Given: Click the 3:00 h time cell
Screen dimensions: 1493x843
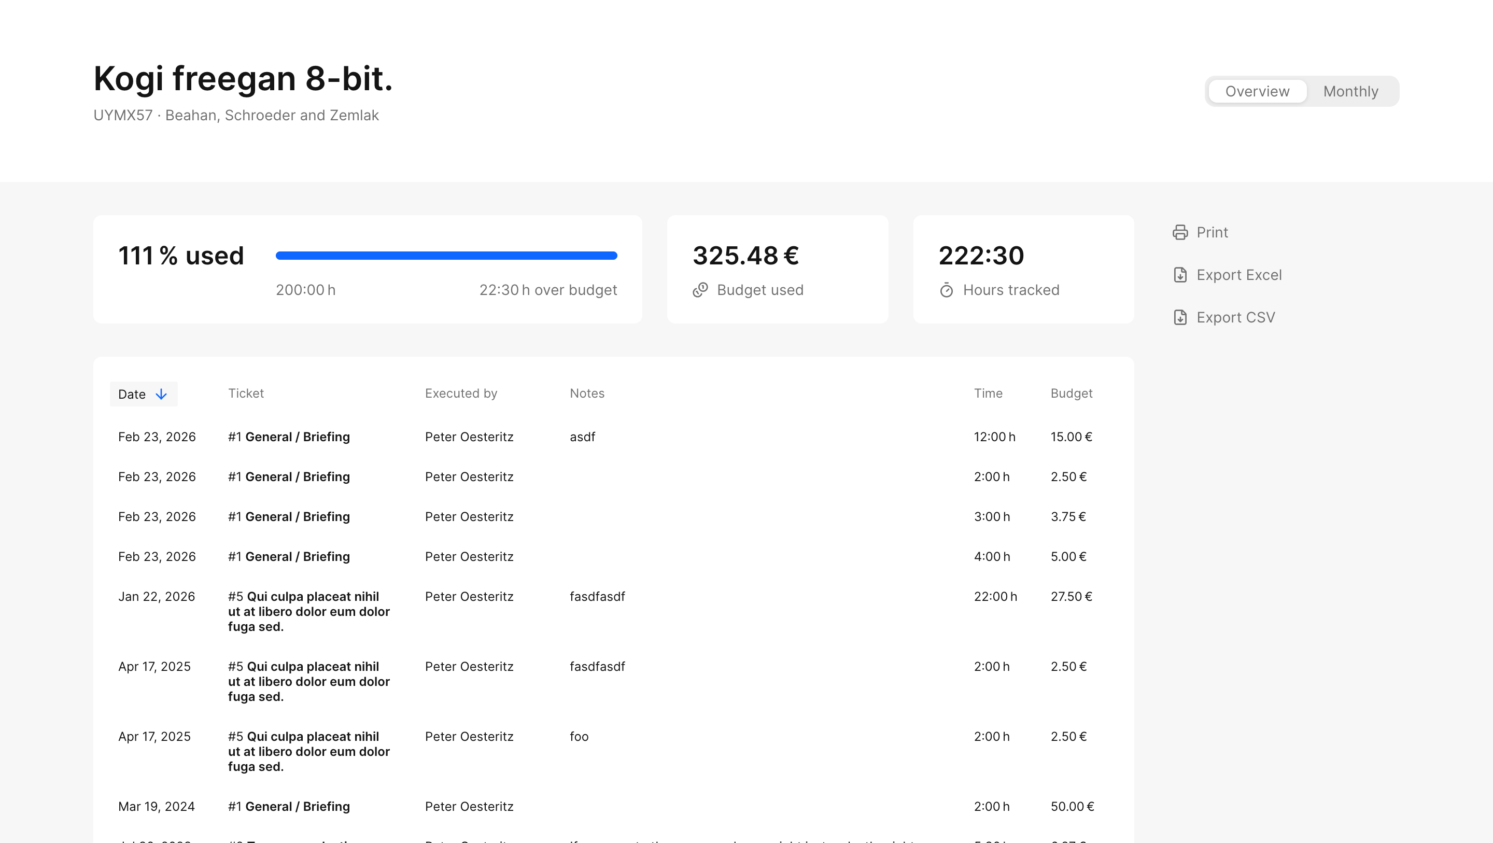Looking at the screenshot, I should click(992, 516).
